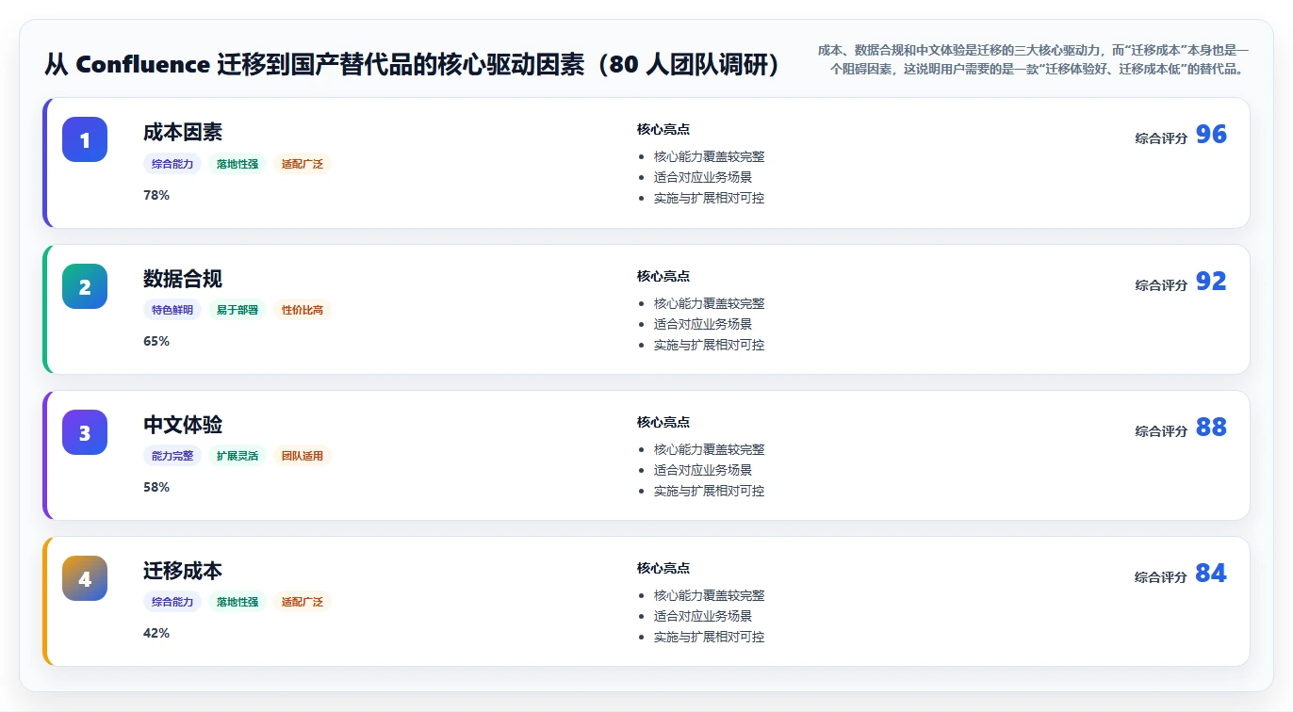1293x712 pixels.
Task: Click the 综合能力 tag under 迁移成本
Action: click(x=172, y=602)
